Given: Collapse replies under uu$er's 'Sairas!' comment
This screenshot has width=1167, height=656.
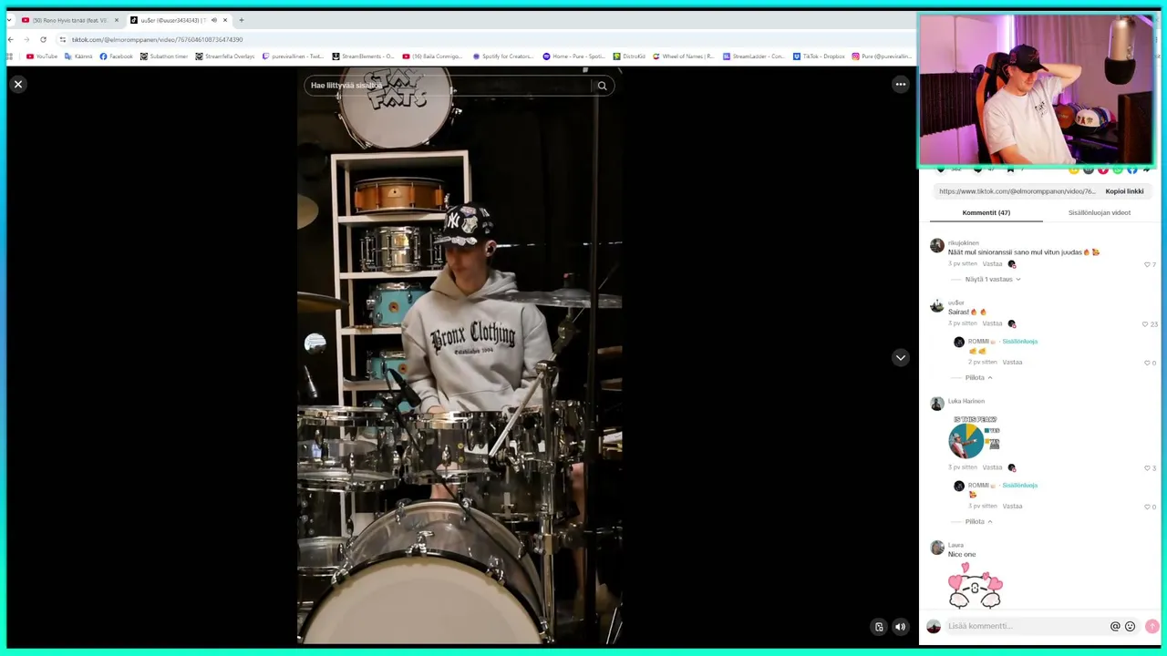Looking at the screenshot, I should click(978, 377).
